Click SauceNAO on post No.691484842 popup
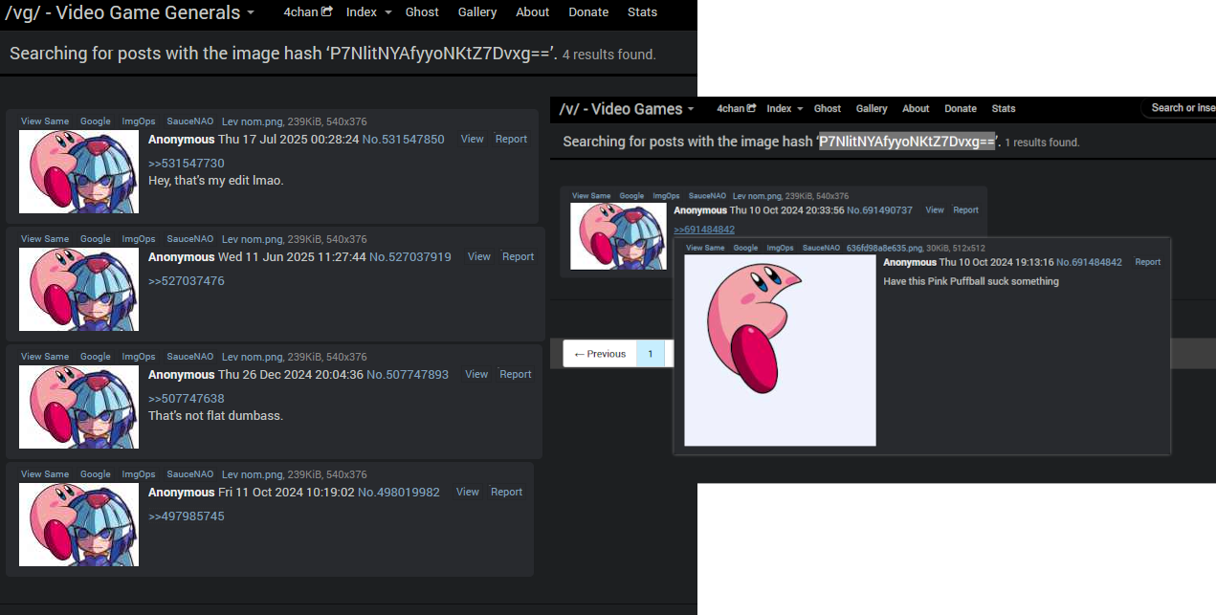This screenshot has width=1216, height=615. click(821, 248)
